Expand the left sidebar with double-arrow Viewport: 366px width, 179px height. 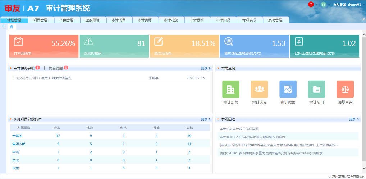point(3,26)
